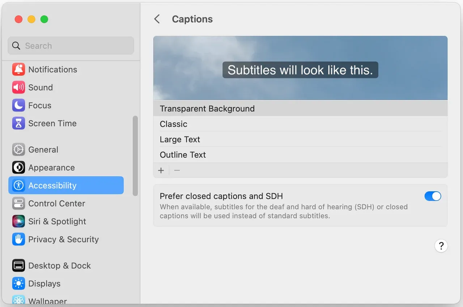The image size is (463, 307).
Task: Click the green zoom window button
Action: [44, 19]
